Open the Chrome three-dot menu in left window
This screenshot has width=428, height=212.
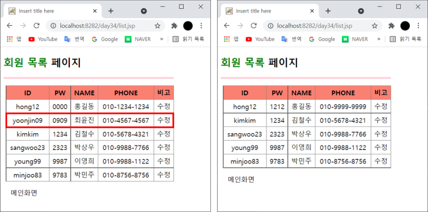point(201,26)
